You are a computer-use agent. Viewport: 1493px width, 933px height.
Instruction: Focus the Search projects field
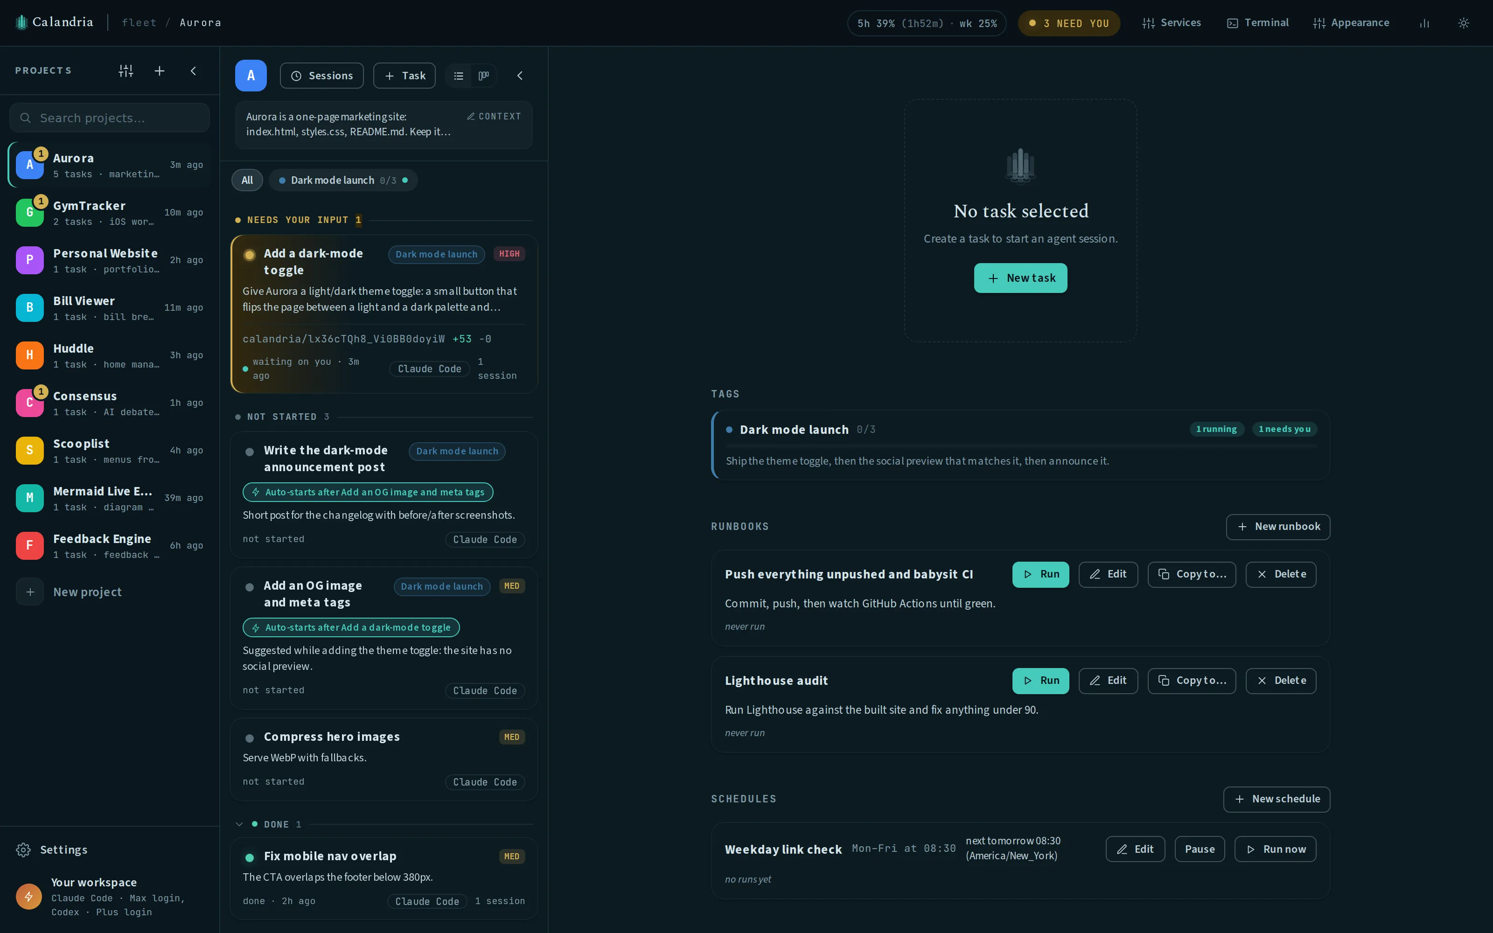point(110,118)
